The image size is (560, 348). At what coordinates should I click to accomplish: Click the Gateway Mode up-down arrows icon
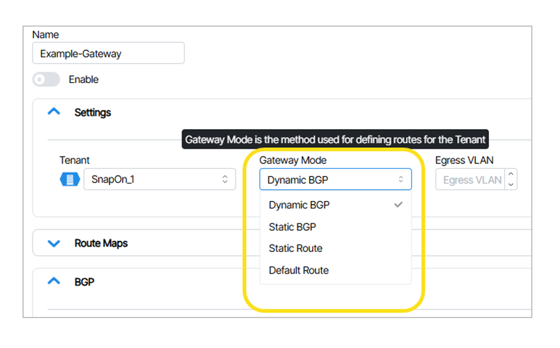(401, 180)
